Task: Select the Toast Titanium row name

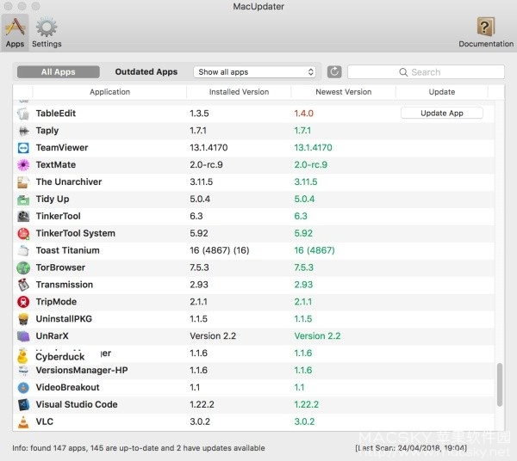Action: click(x=67, y=250)
